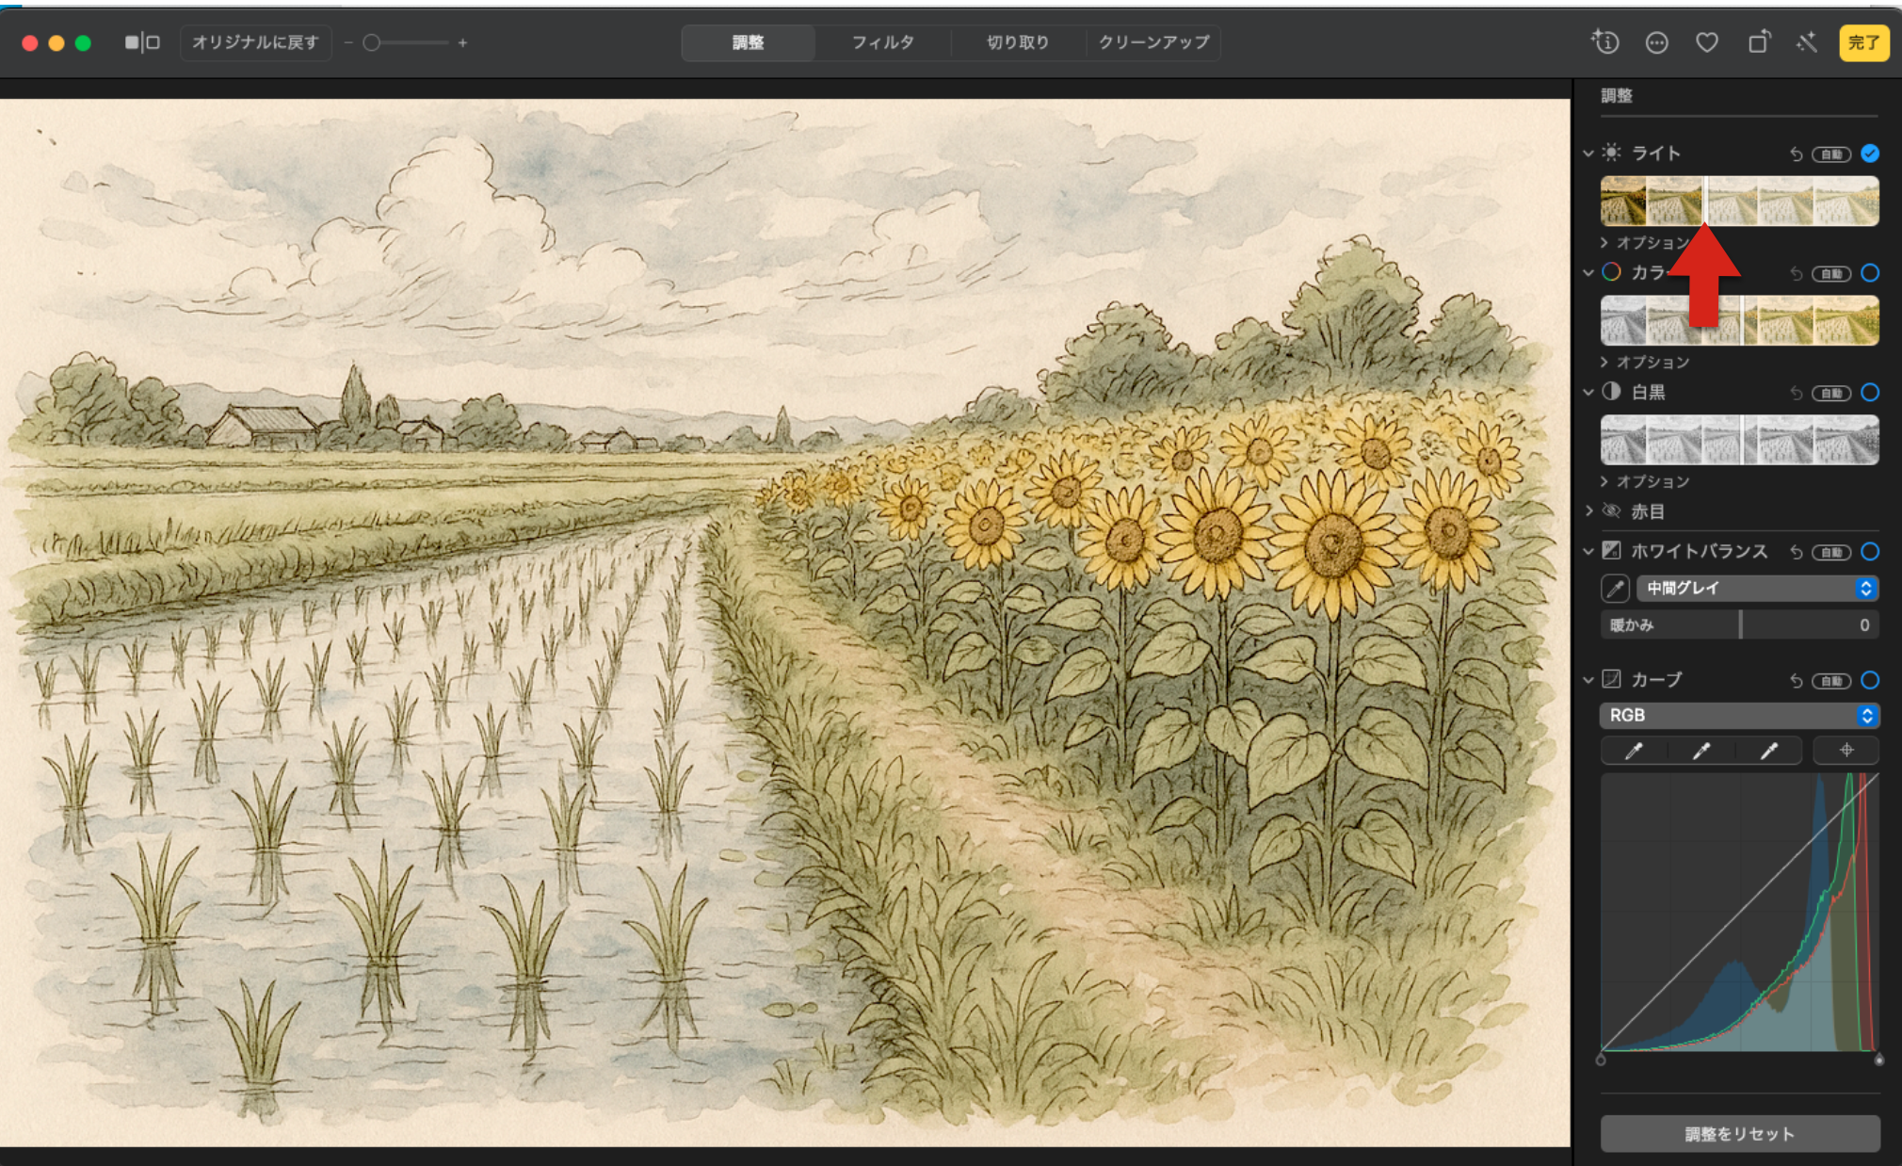Enable the ホワイトバランス adjustment circle

click(1870, 552)
